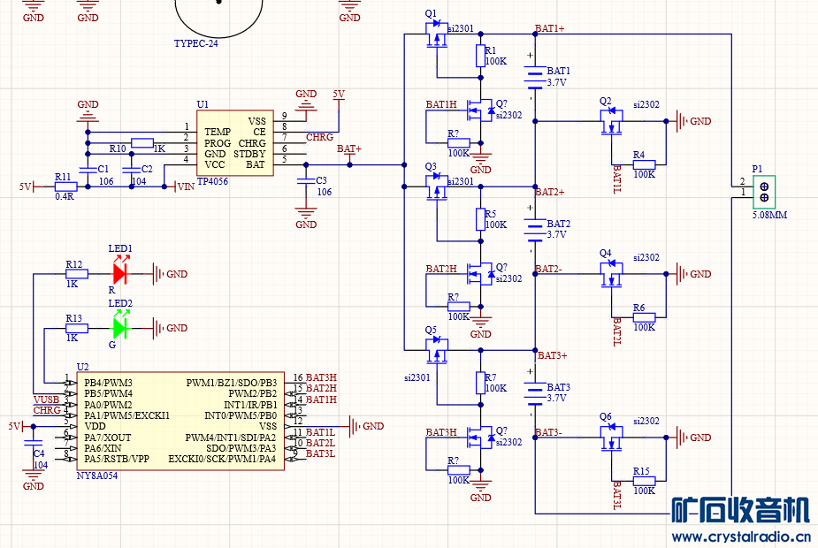Click the VUSB net label beside U2
The height and width of the screenshot is (548, 818).
47,400
